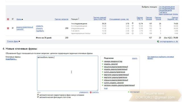Click the red clear icon beside 'очистить'
The height and width of the screenshot is (102, 182).
tap(91, 92)
